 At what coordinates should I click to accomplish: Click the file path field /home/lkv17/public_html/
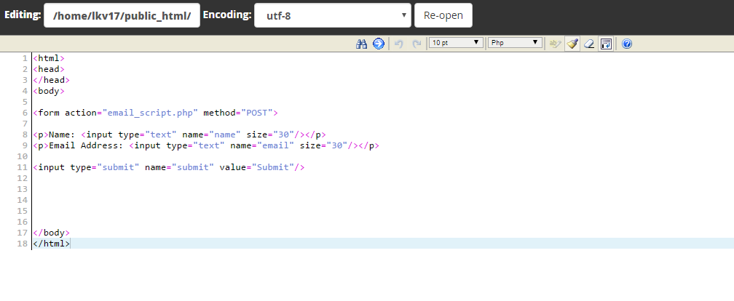pos(122,15)
